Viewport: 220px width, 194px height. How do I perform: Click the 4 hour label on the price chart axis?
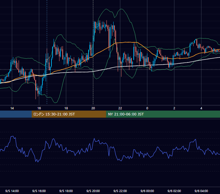(x=201, y=108)
